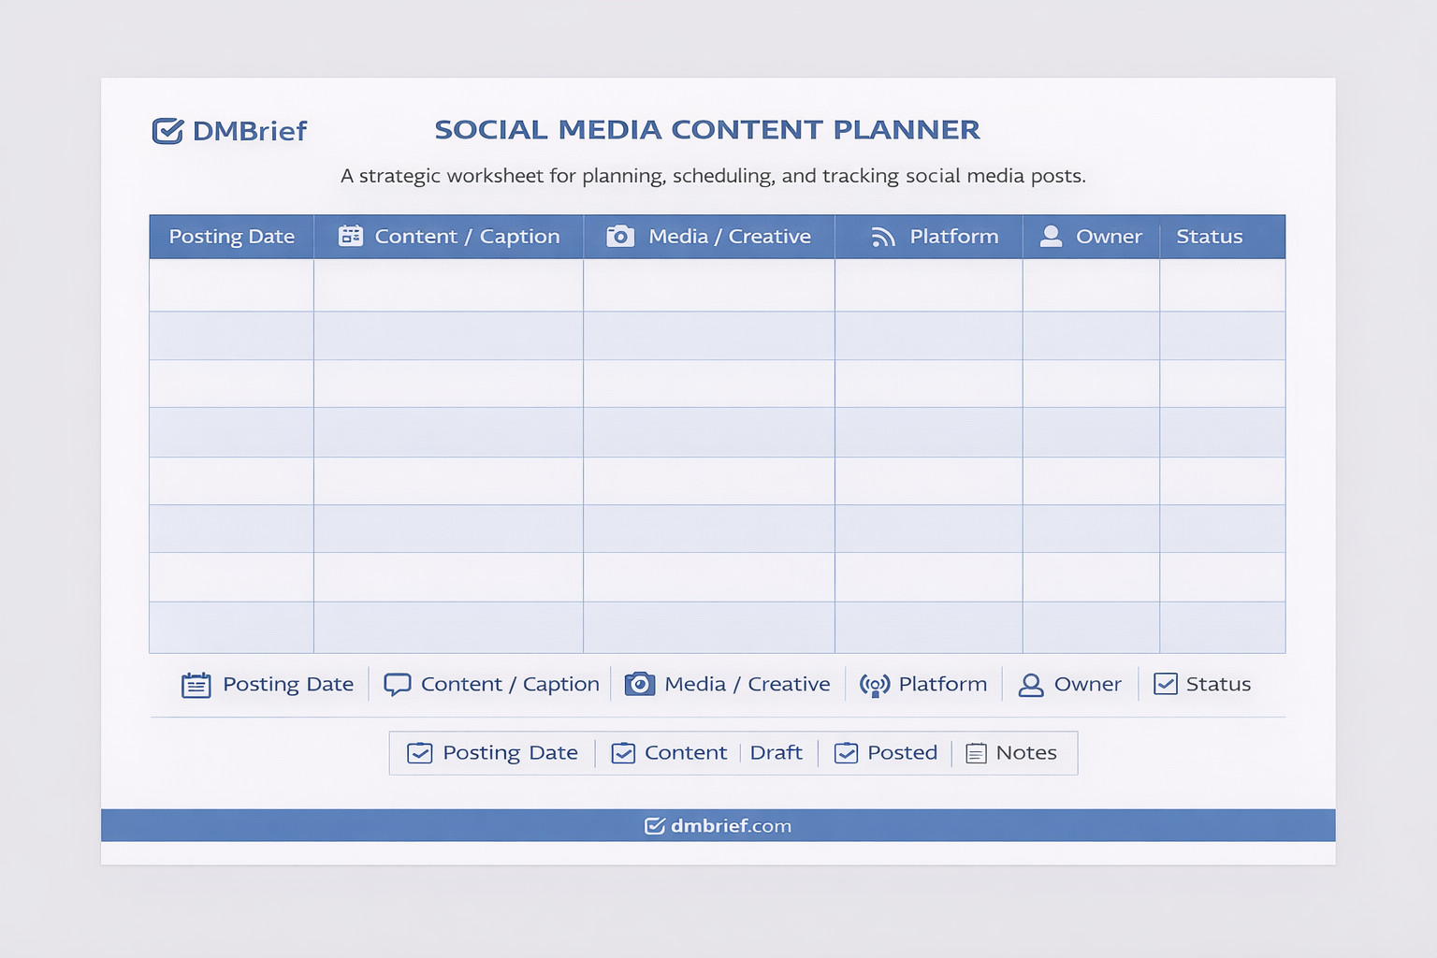The width and height of the screenshot is (1437, 958).
Task: Click the calendar icon in Content / Caption header
Action: point(351,236)
